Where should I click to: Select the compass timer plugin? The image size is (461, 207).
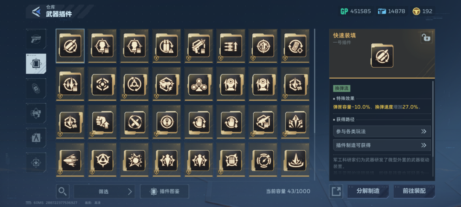click(263, 160)
